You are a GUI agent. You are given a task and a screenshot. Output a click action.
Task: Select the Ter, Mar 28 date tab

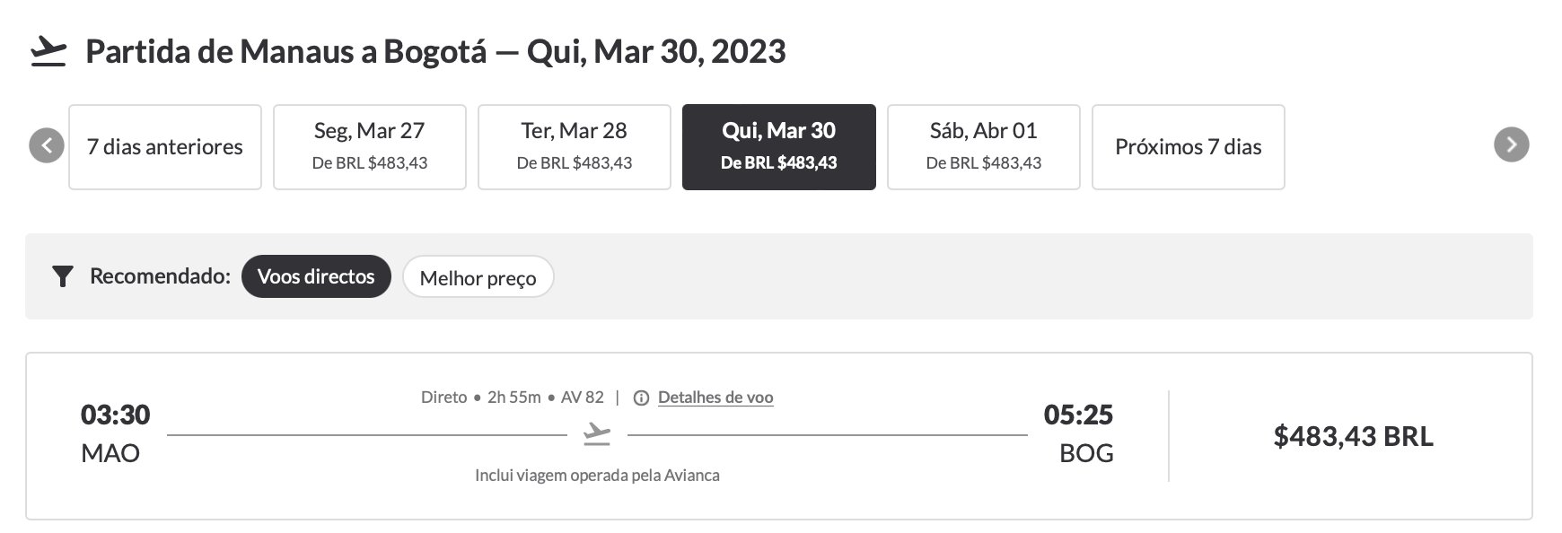pos(575,147)
